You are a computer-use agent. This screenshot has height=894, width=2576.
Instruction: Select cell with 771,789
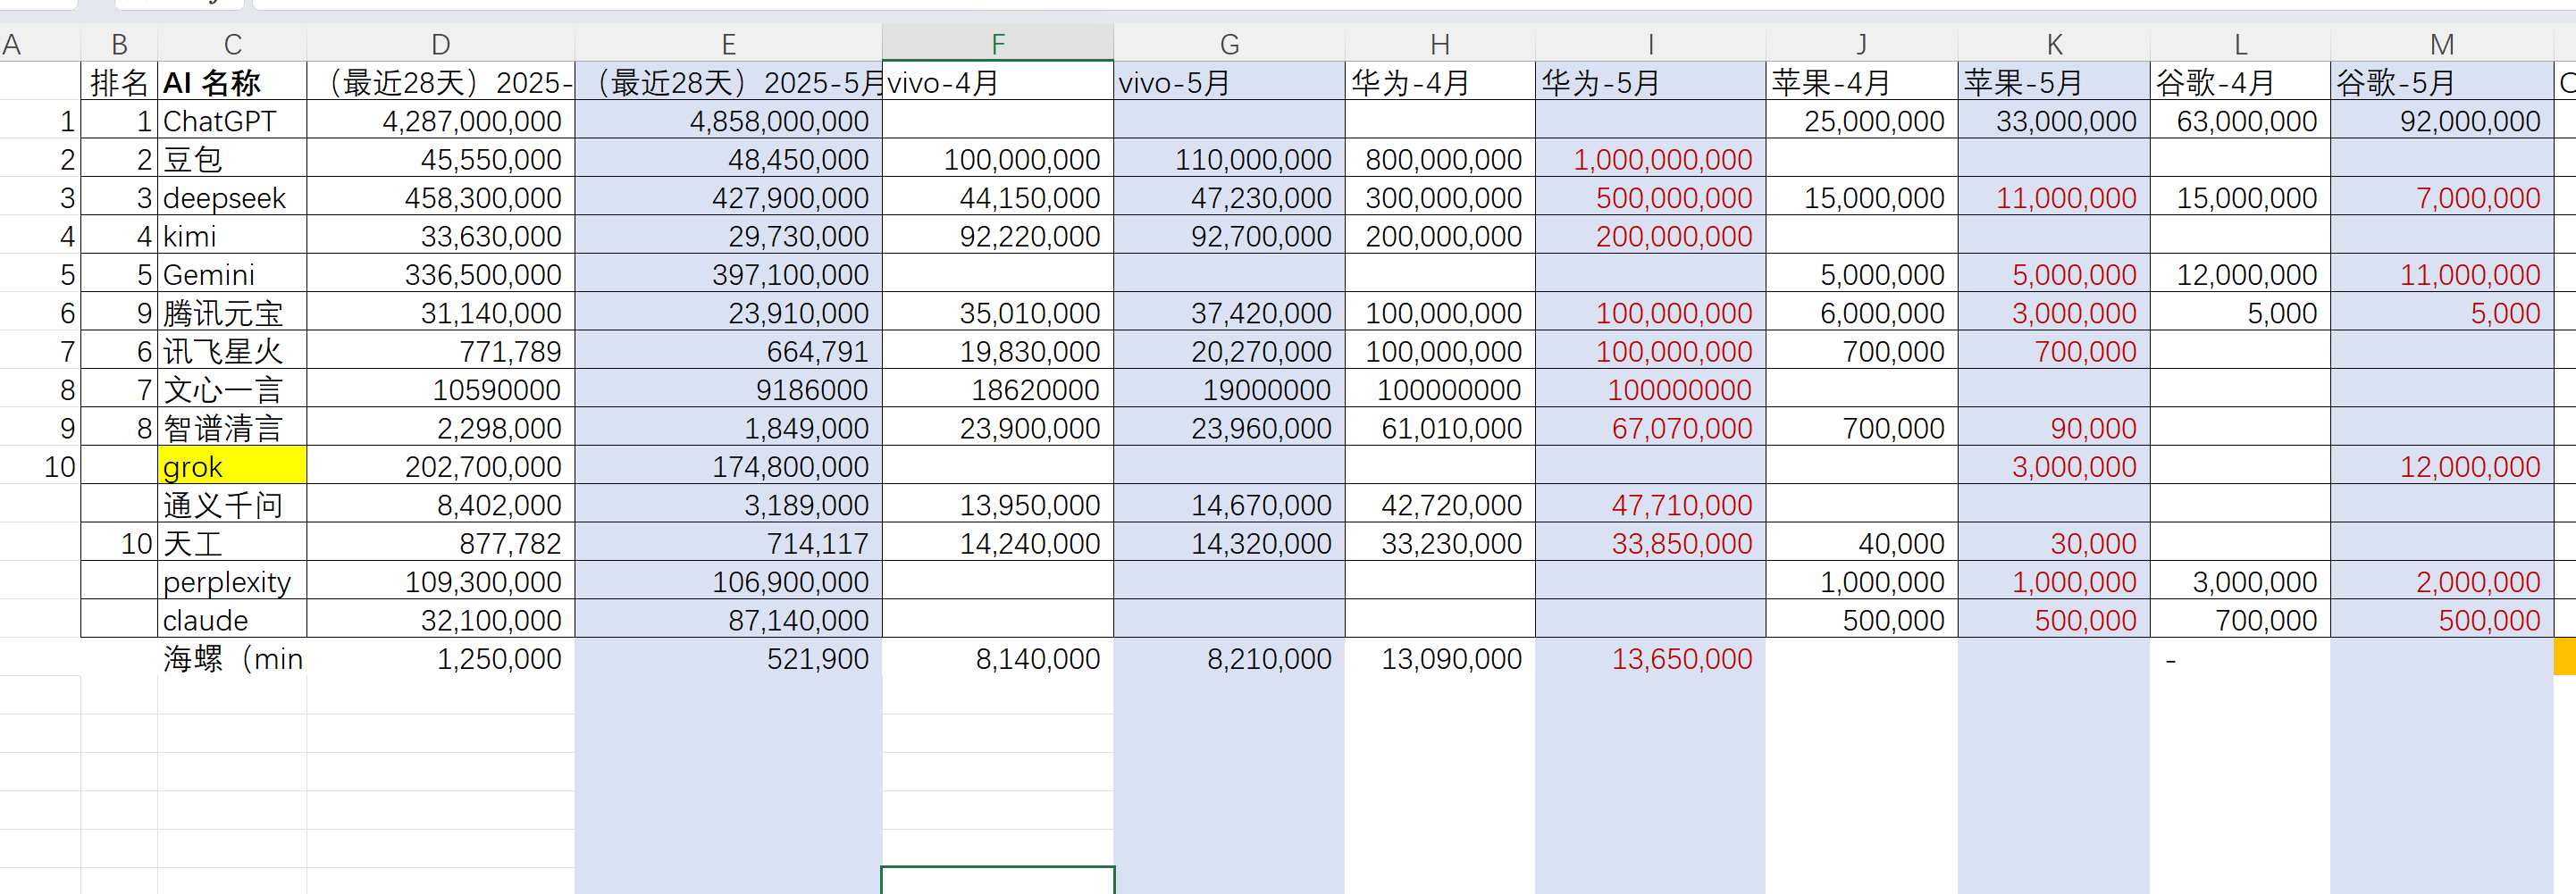tap(440, 351)
